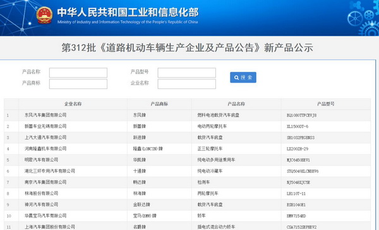This screenshot has height=230, width=379.
Task: Select company 新蕾车业无锡有限公司
Action: pos(45,126)
